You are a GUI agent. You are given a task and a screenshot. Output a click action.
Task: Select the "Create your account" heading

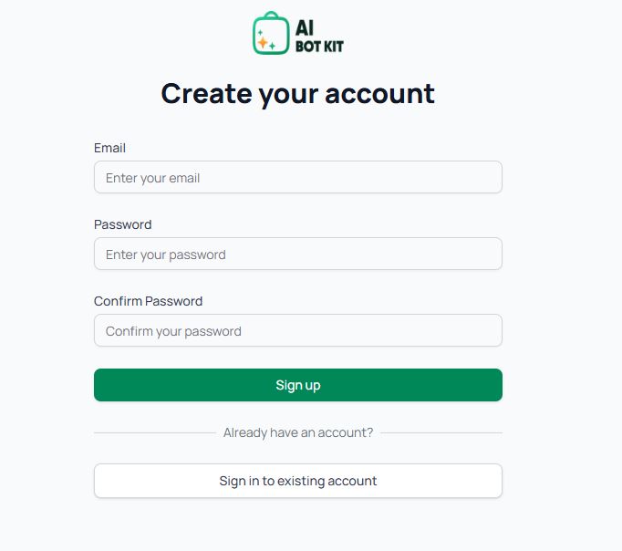tap(298, 94)
